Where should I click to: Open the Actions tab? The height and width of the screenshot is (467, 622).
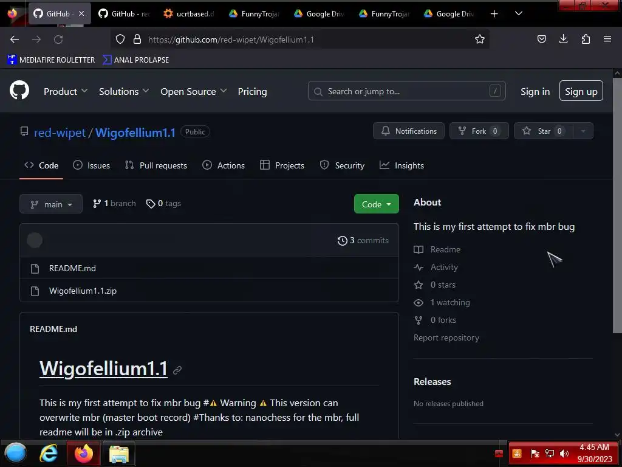click(x=224, y=165)
